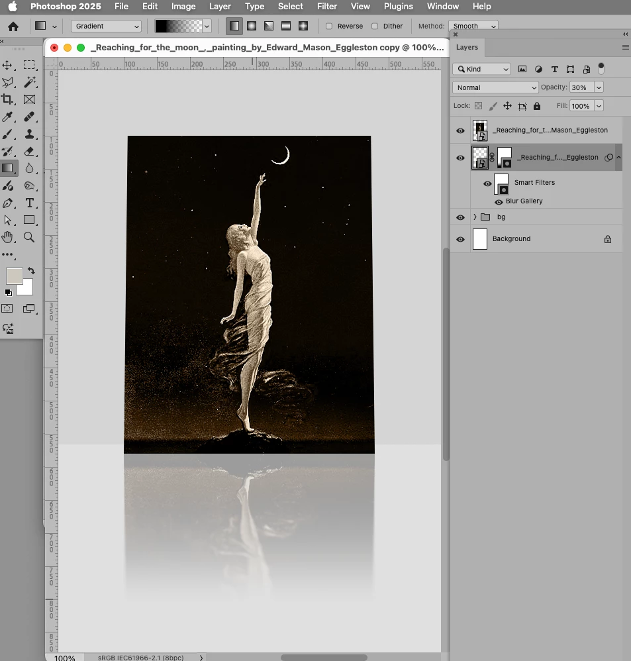Open the Fill slider dropdown

pyautogui.click(x=599, y=106)
